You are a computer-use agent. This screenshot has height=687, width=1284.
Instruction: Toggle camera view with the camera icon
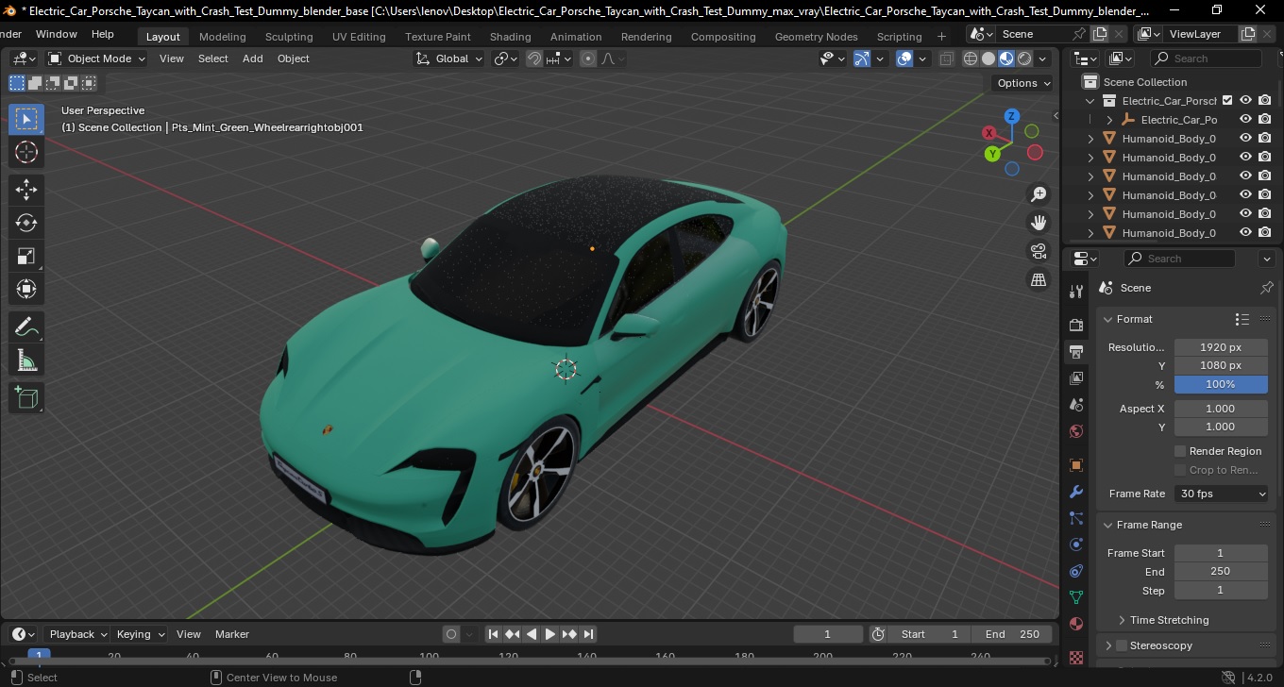tap(1039, 251)
